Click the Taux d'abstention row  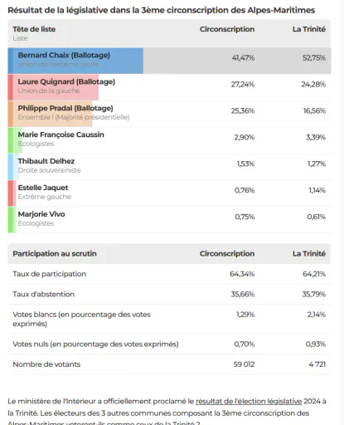169,294
